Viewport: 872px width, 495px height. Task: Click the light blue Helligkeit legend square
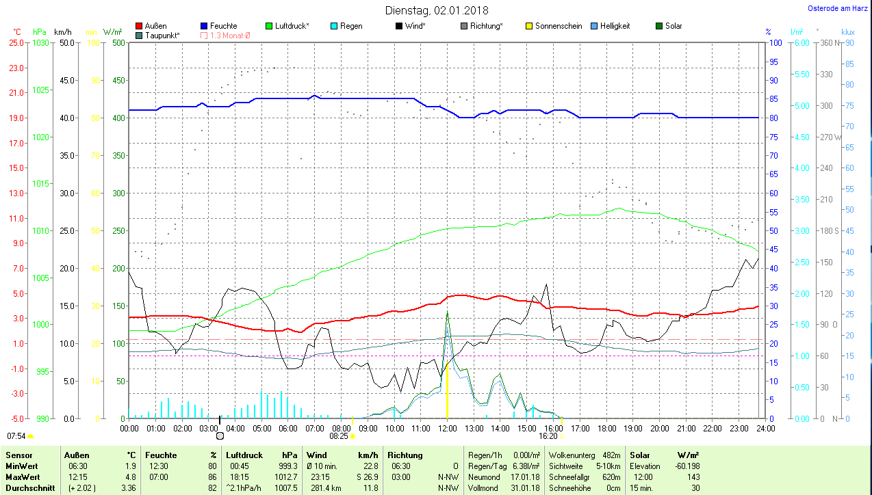pos(594,26)
